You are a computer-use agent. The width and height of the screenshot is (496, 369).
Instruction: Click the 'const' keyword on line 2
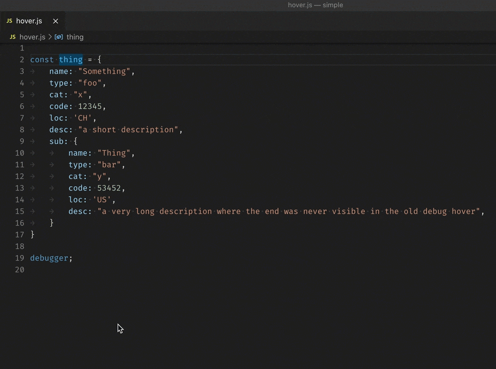[41, 59]
